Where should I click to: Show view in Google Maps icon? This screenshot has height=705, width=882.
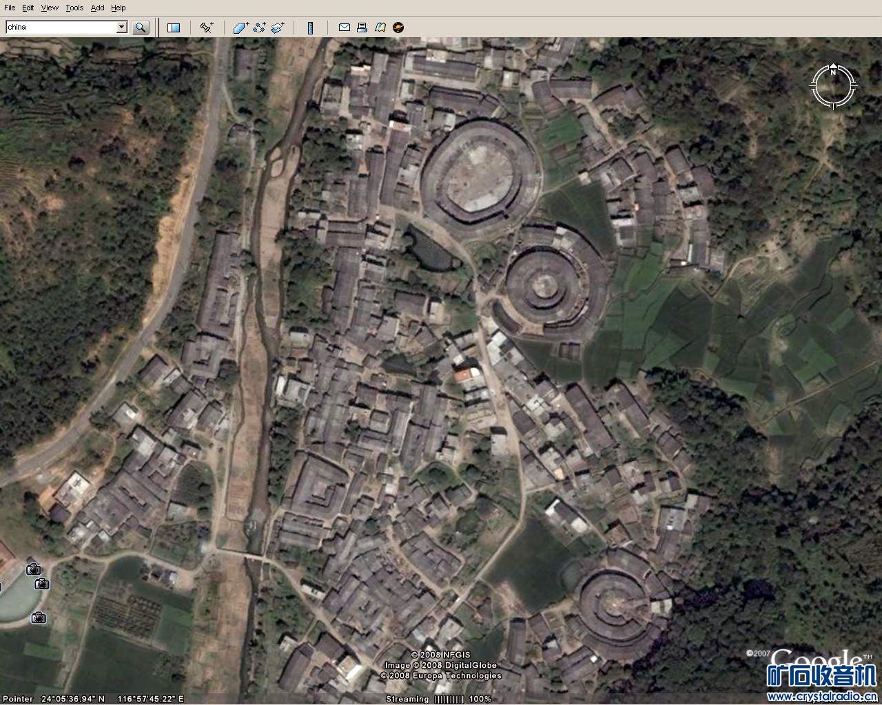click(x=380, y=28)
